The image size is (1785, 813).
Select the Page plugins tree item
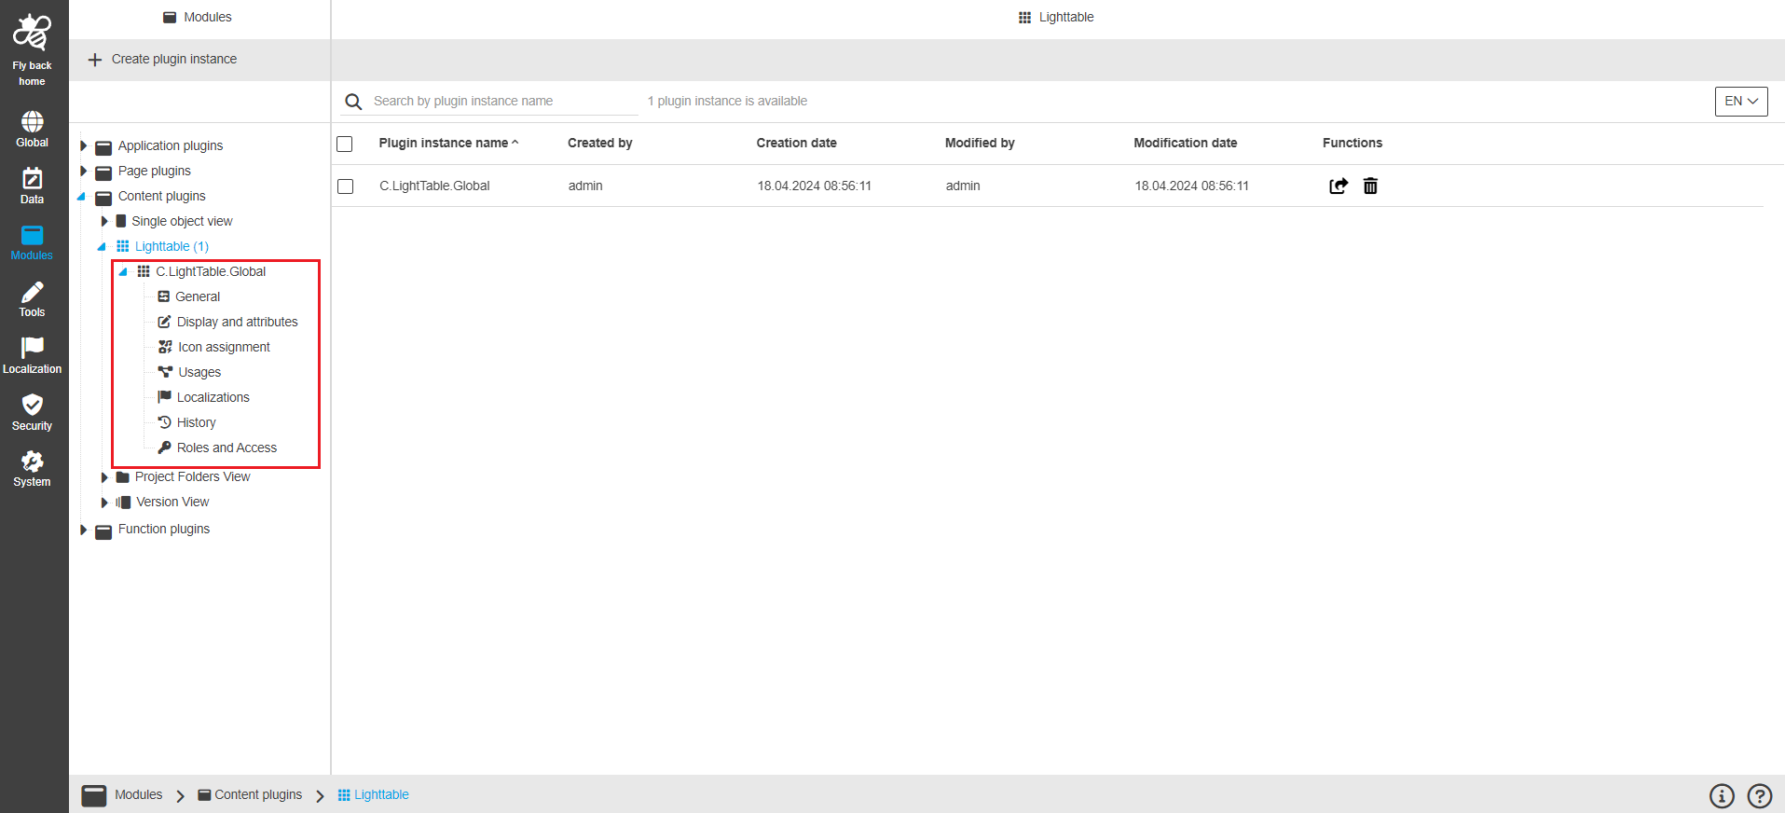pyautogui.click(x=154, y=171)
